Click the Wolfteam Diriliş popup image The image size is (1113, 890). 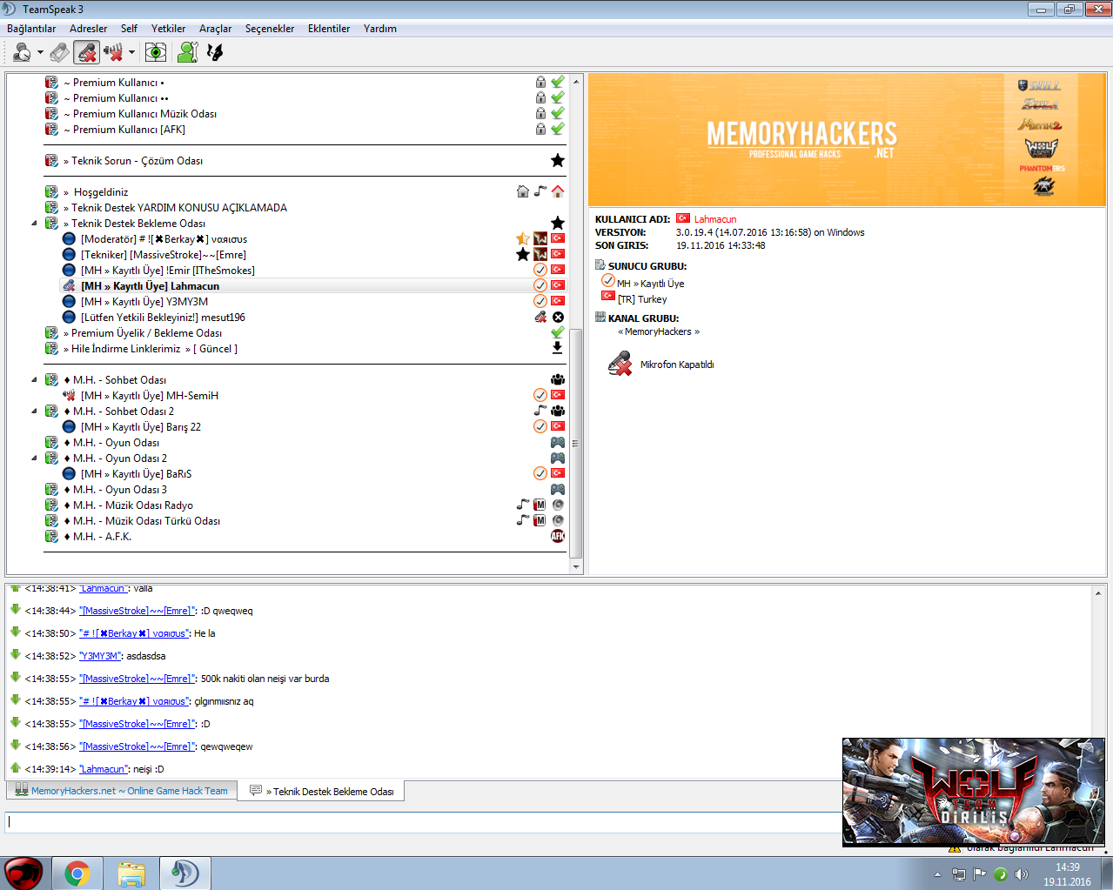pyautogui.click(x=974, y=792)
